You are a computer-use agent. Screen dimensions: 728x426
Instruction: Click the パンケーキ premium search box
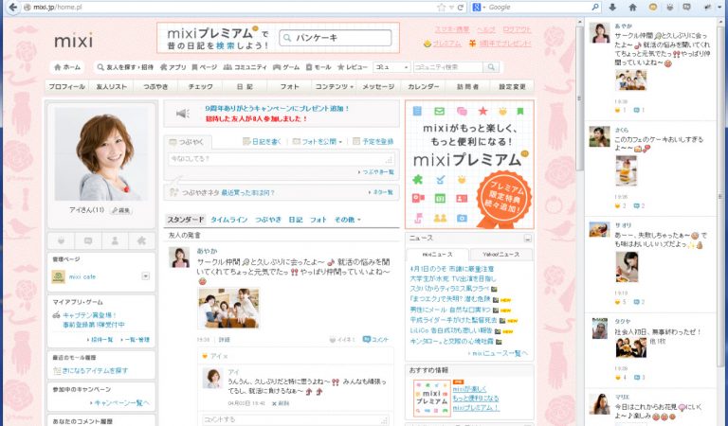336,38
